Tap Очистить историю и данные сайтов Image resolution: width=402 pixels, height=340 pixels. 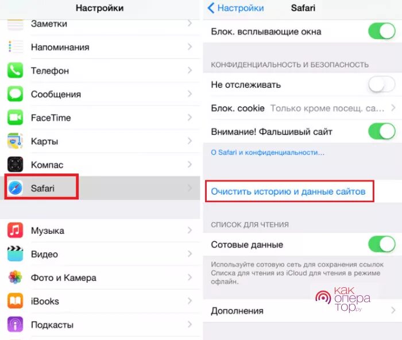click(x=288, y=192)
